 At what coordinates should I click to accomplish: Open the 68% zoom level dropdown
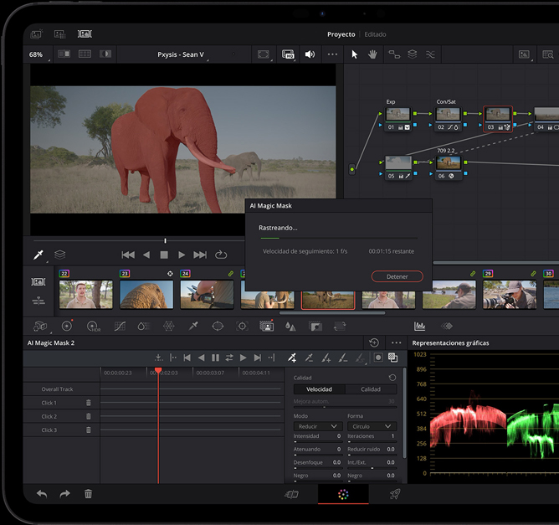click(37, 54)
